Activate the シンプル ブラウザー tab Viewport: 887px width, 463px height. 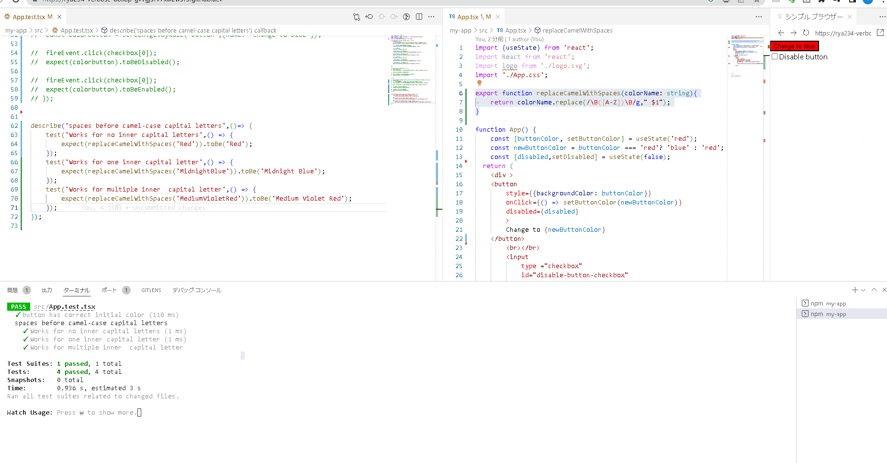(x=814, y=17)
